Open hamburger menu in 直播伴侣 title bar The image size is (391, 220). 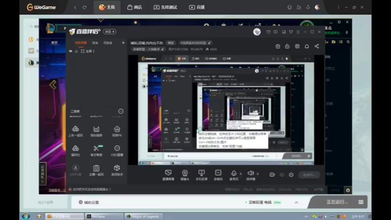298,32
